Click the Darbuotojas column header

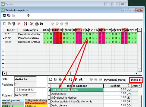coord(30,30)
